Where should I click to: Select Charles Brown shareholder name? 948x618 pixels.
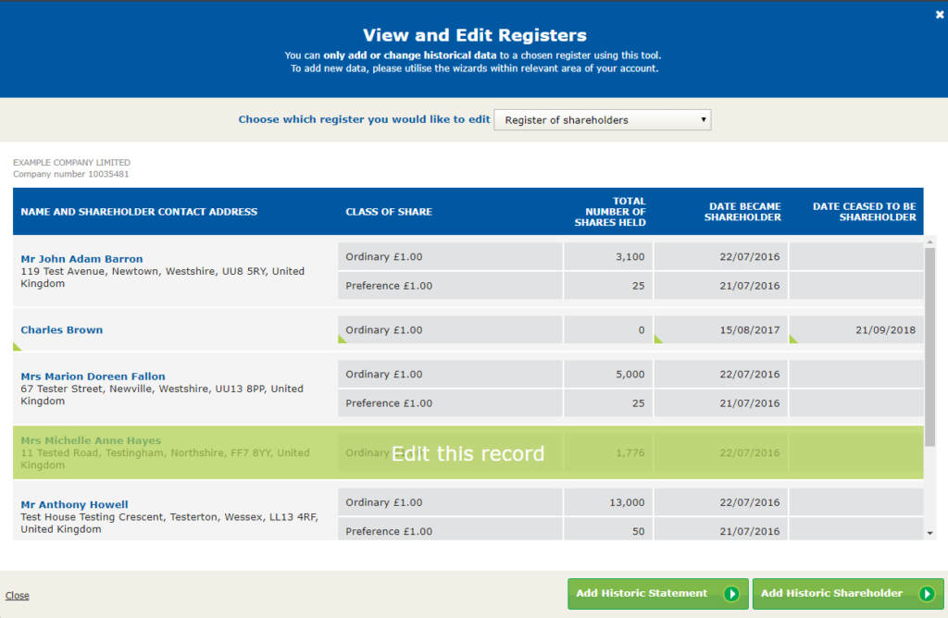61,330
